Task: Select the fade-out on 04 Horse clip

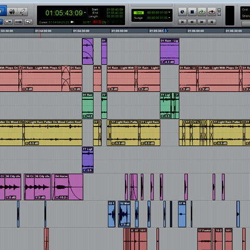Action: (76, 187)
